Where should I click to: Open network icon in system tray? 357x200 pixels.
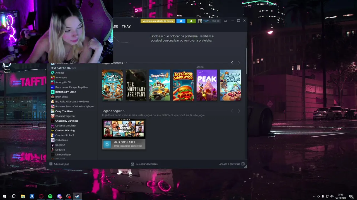click(x=327, y=196)
